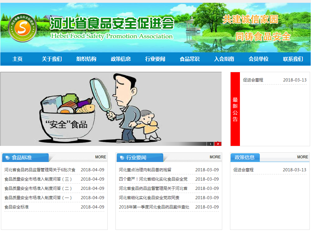Select the 政策信息 section tab header
This screenshot has width=311, height=232.
point(245,157)
